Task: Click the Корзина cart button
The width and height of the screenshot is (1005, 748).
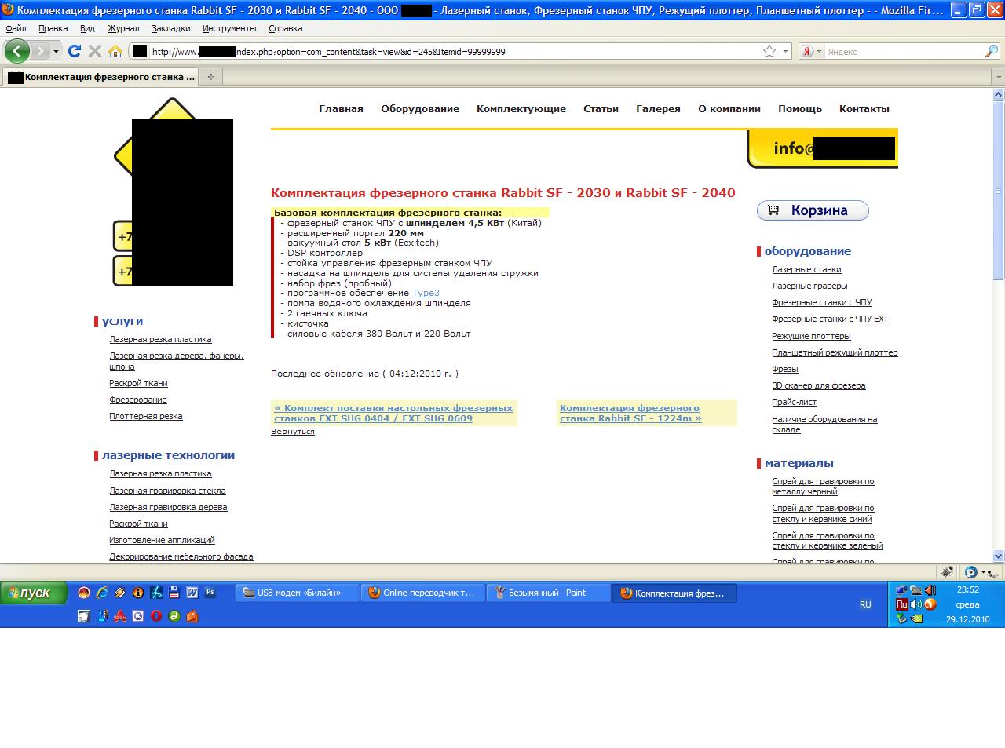Action: point(813,210)
